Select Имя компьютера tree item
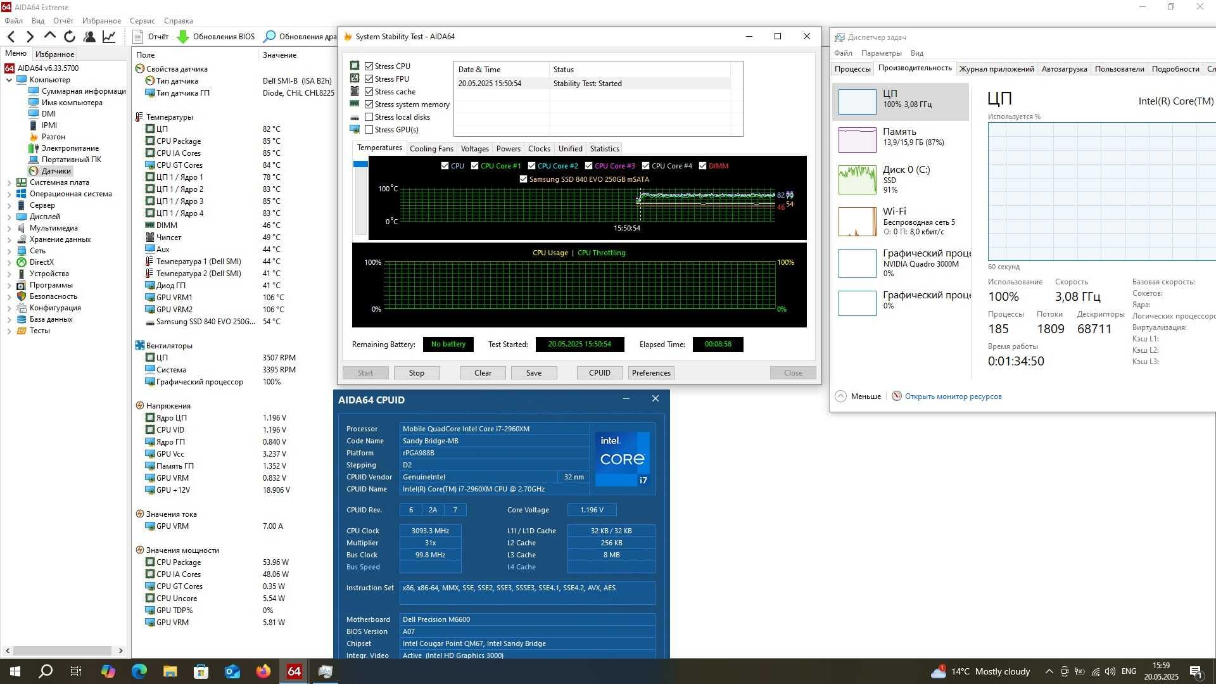1216x684 pixels. click(x=66, y=103)
